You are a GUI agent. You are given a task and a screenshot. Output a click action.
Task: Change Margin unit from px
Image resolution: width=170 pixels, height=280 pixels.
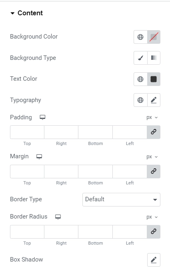(x=152, y=157)
